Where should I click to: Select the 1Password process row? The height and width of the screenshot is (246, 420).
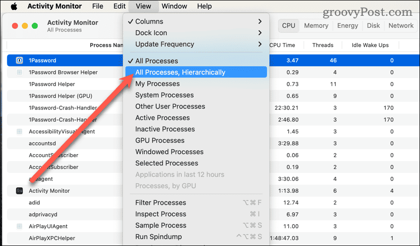point(213,60)
